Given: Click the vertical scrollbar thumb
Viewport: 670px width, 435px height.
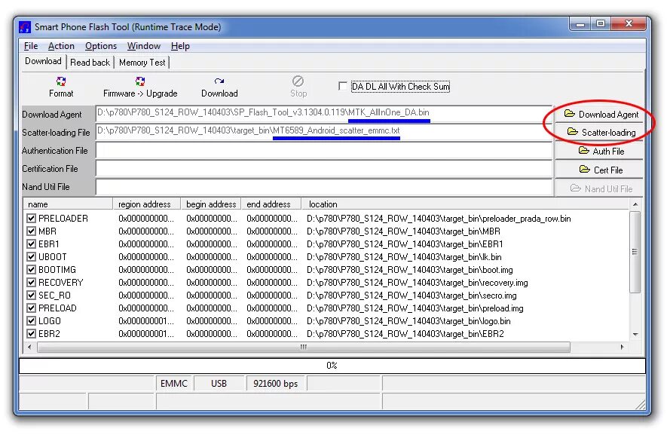Looking at the screenshot, I should coord(635,252).
